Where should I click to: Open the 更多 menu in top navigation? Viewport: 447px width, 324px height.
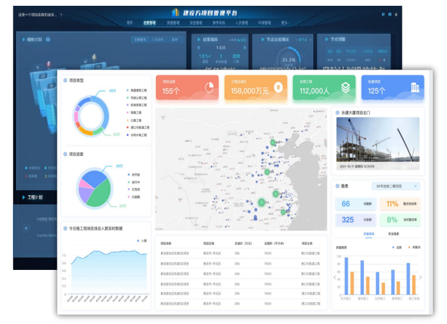(285, 23)
